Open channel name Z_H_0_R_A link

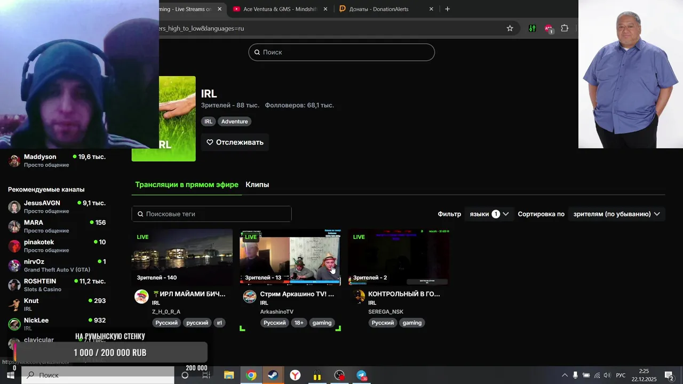(x=166, y=312)
